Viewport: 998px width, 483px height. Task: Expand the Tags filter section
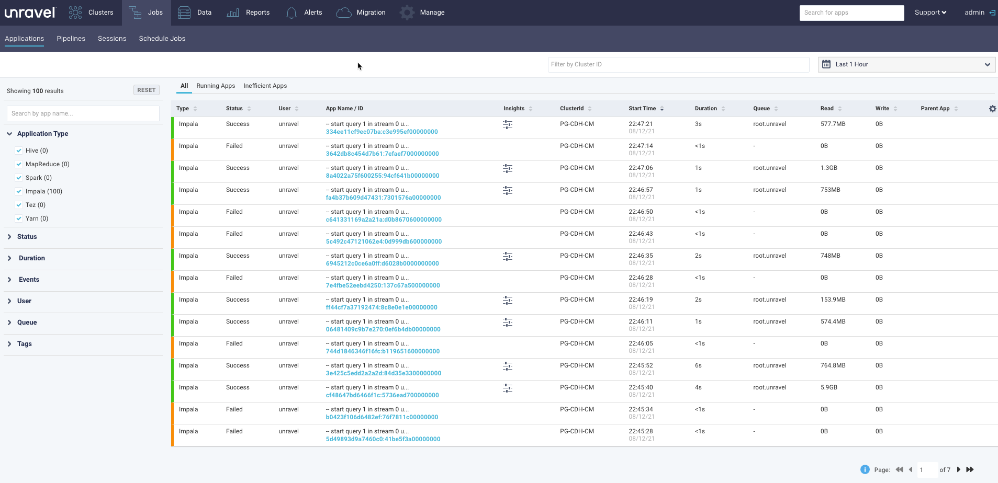pos(9,344)
